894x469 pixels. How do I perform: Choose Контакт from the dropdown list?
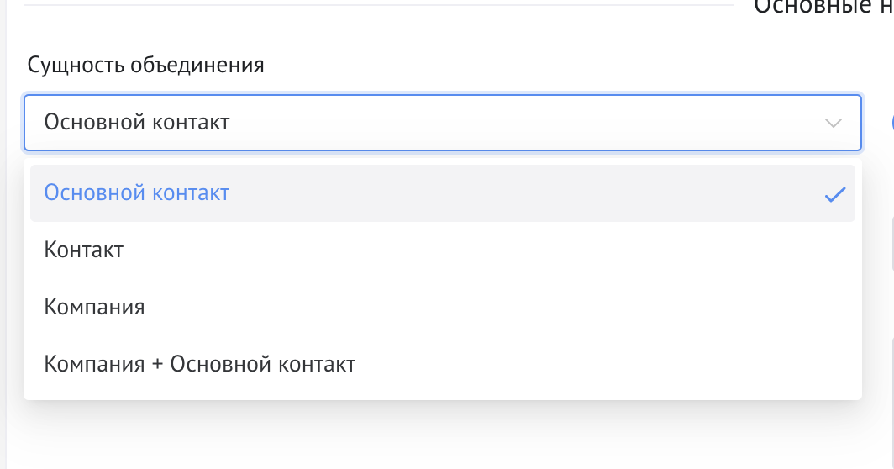pos(84,250)
